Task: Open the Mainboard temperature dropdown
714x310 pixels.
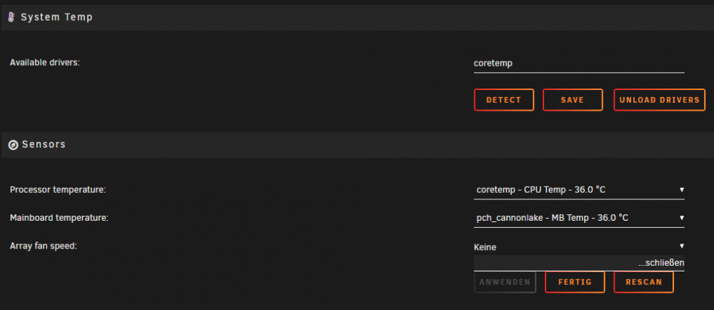Action: pyautogui.click(x=579, y=218)
